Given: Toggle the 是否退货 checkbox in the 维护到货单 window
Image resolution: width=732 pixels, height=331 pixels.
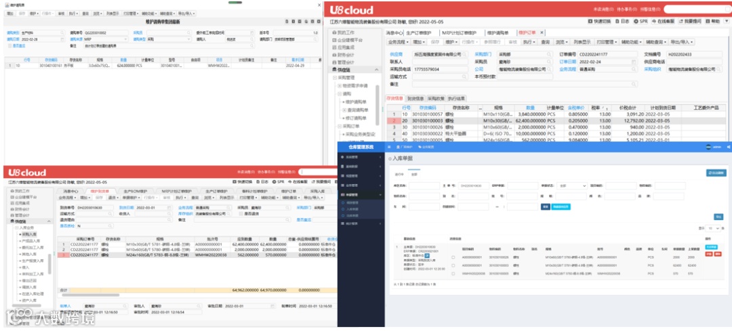Looking at the screenshot, I should 241,213.
